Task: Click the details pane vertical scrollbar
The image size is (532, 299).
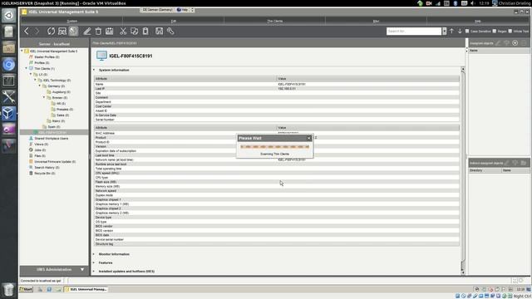Action: pyautogui.click(x=463, y=170)
